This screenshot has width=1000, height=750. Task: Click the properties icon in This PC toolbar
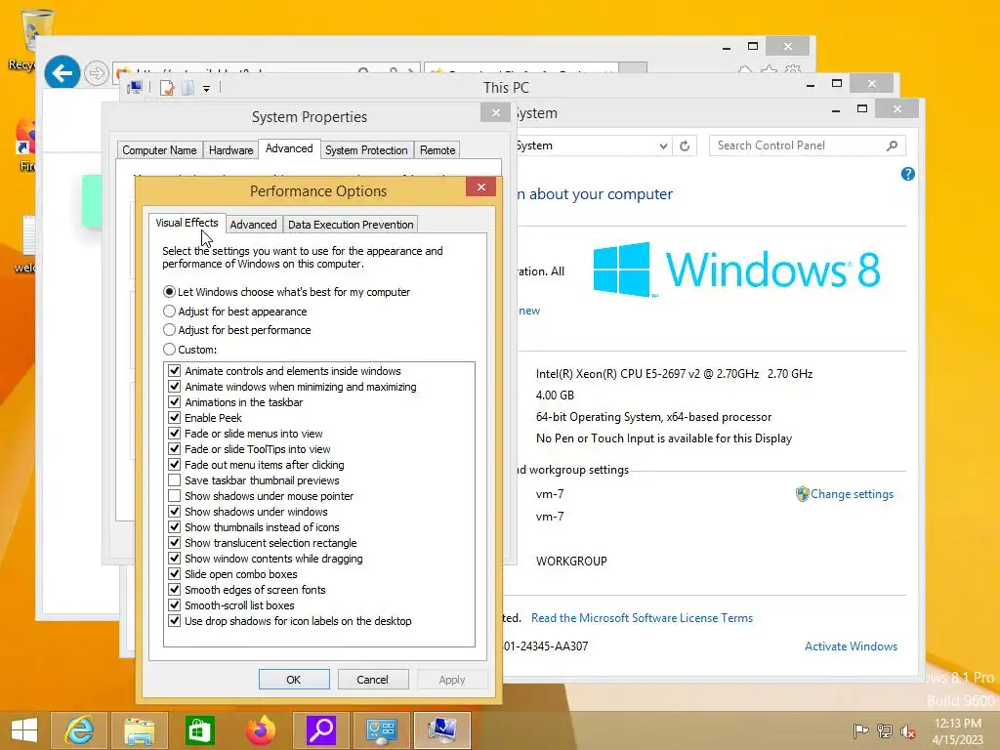click(167, 88)
